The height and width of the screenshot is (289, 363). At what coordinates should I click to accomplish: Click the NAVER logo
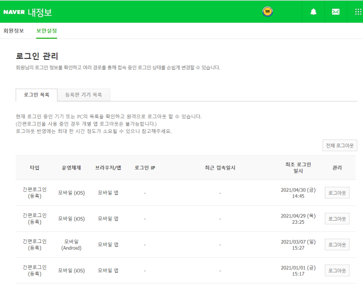tap(14, 12)
